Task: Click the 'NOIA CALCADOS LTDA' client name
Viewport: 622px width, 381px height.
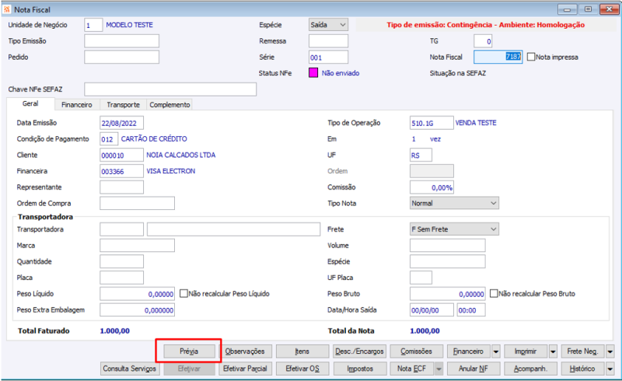Action: tap(181, 156)
